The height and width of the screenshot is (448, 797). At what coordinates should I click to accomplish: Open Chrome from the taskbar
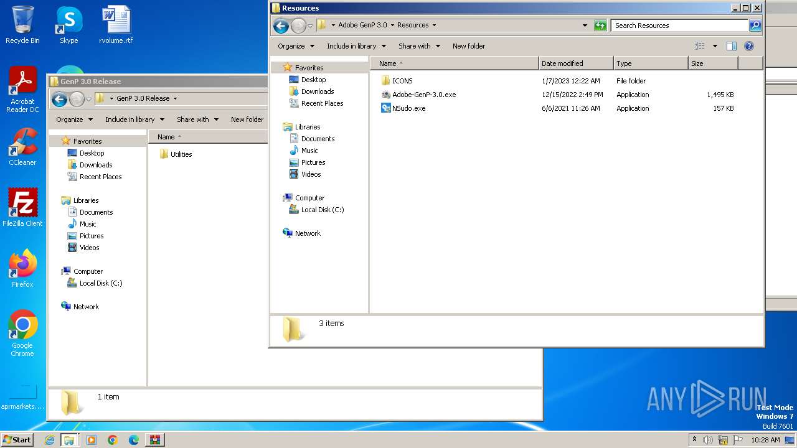[112, 440]
